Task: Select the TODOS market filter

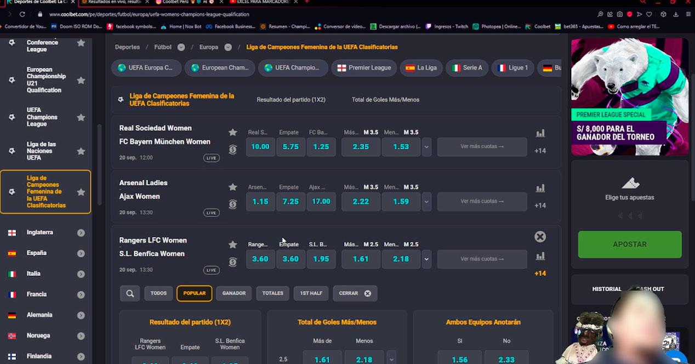Action: [158, 293]
